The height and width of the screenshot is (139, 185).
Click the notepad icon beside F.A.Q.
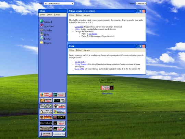pyautogui.click(x=41, y=38)
